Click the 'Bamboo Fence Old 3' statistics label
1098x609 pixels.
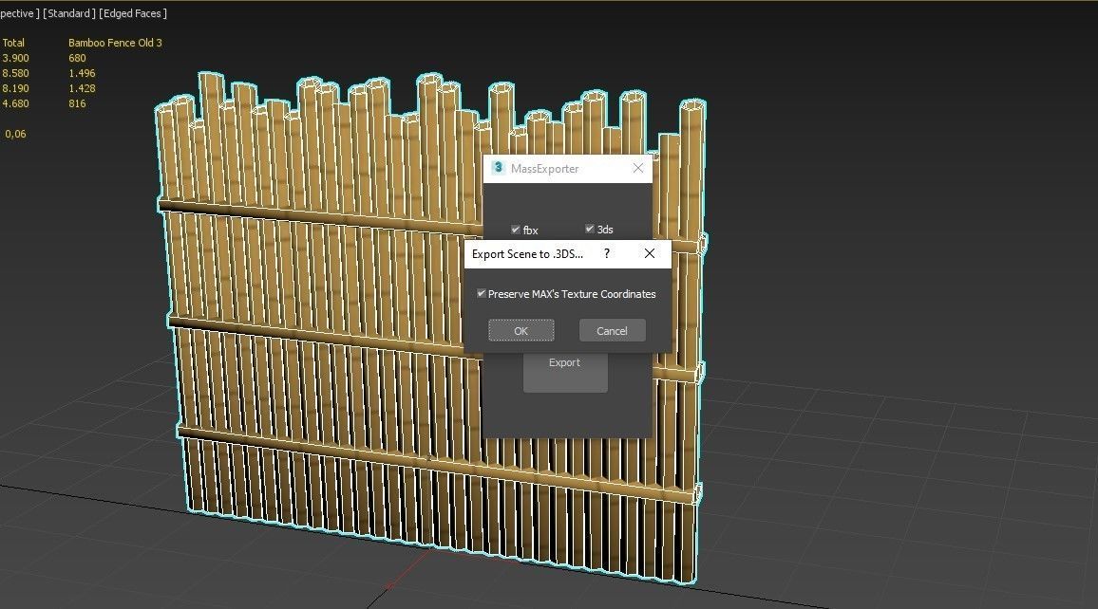tap(115, 43)
